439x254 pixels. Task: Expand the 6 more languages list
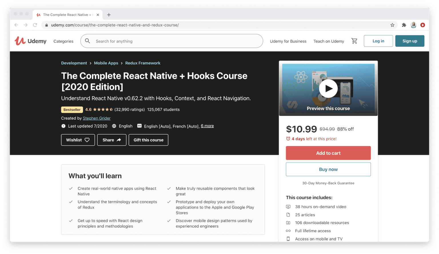coord(207,126)
